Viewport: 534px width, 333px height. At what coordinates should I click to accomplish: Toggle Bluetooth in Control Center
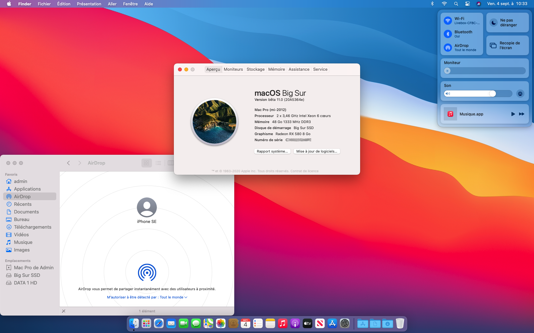[448, 34]
